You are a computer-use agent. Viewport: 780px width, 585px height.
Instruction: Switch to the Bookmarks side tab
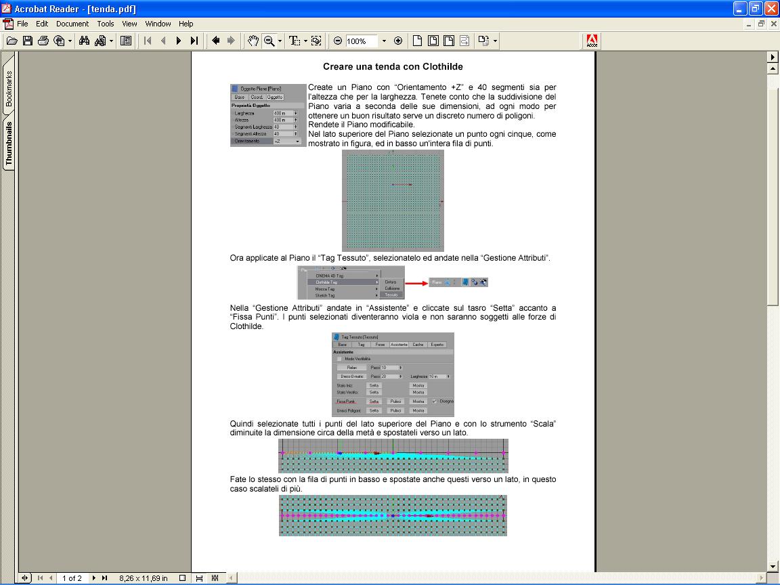(x=8, y=89)
